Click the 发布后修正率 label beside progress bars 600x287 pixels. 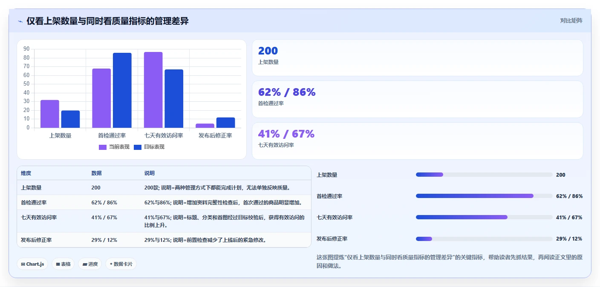pos(332,238)
